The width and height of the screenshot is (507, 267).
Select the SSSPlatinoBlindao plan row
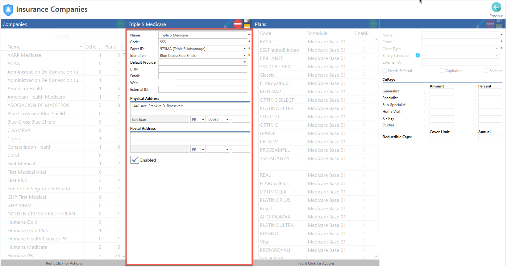coord(316,50)
